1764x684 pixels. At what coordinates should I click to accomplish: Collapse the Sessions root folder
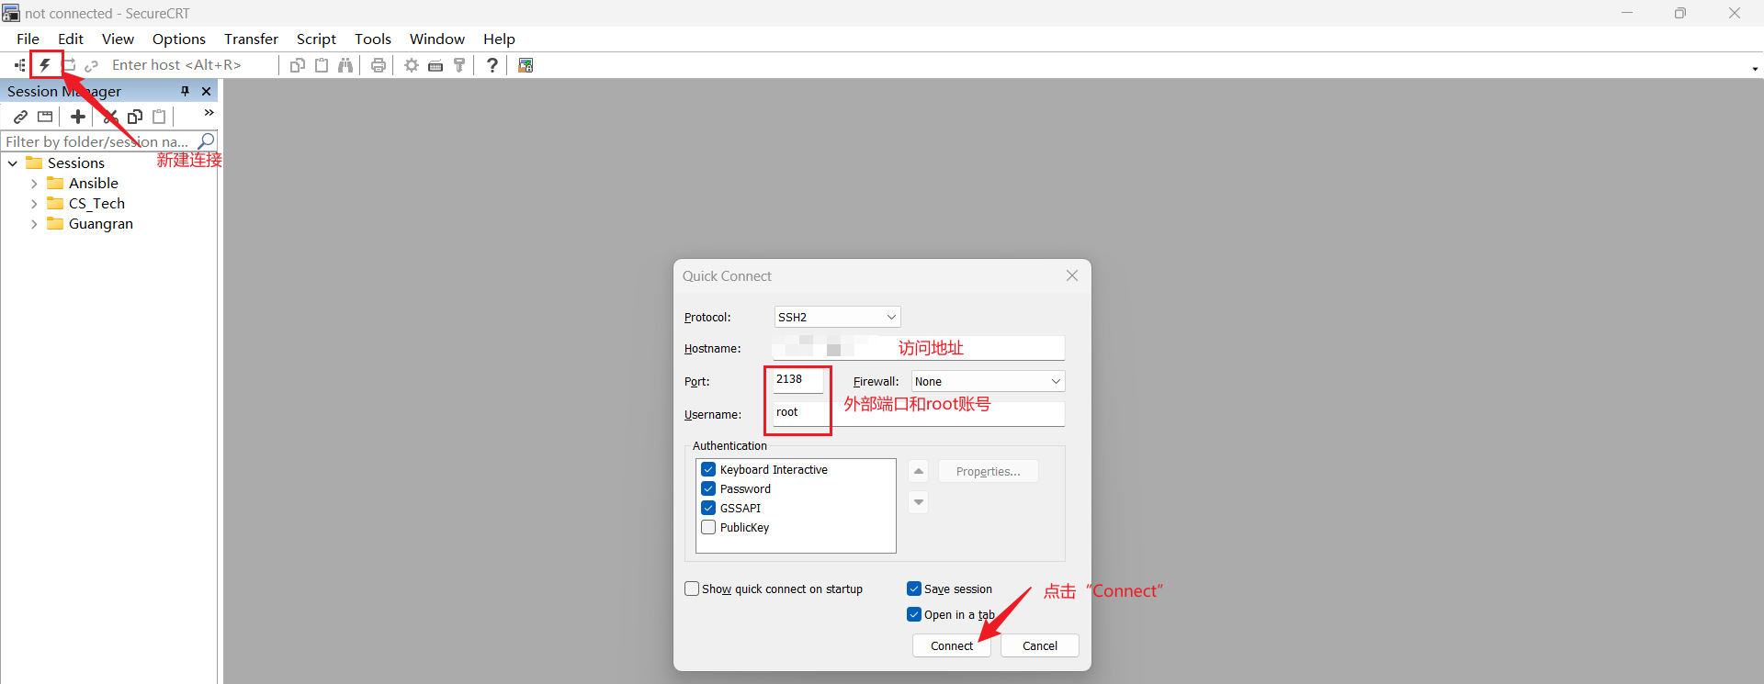click(13, 163)
